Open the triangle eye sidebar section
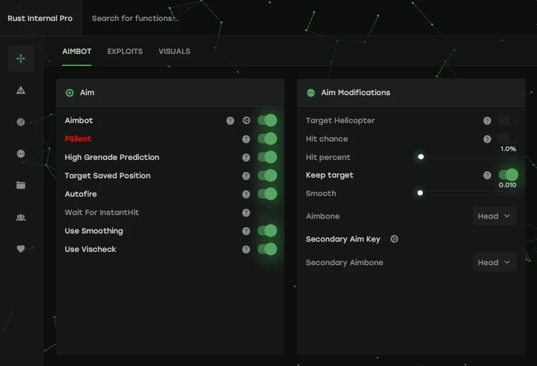Viewport: 537px width, 366px height. pos(21,90)
